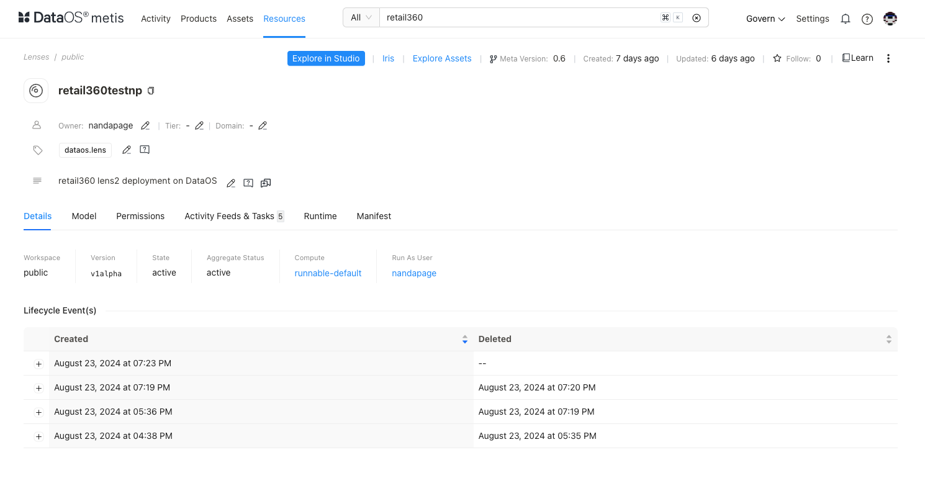Screen dimensions: 925x478
Task: Copy the retail360testnp name
Action: pos(151,91)
